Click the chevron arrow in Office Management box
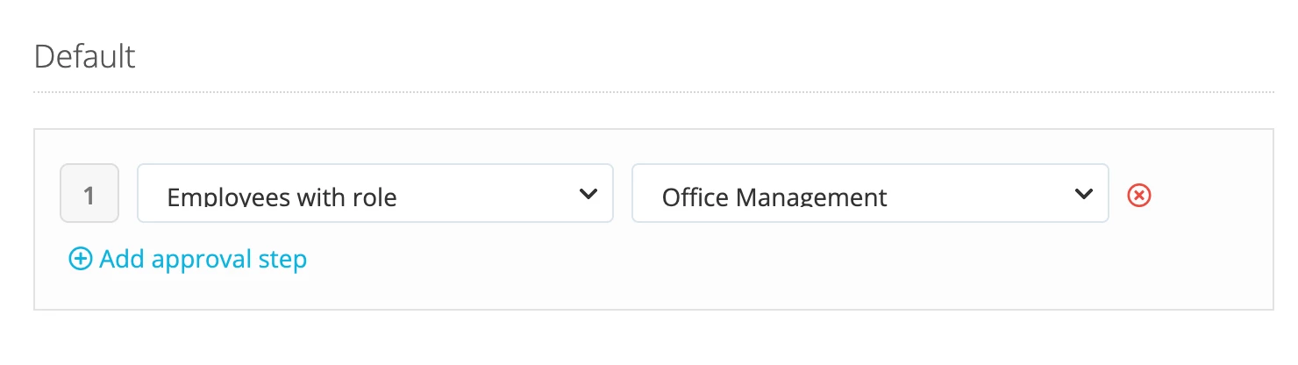The height and width of the screenshot is (365, 1298). click(x=1084, y=193)
